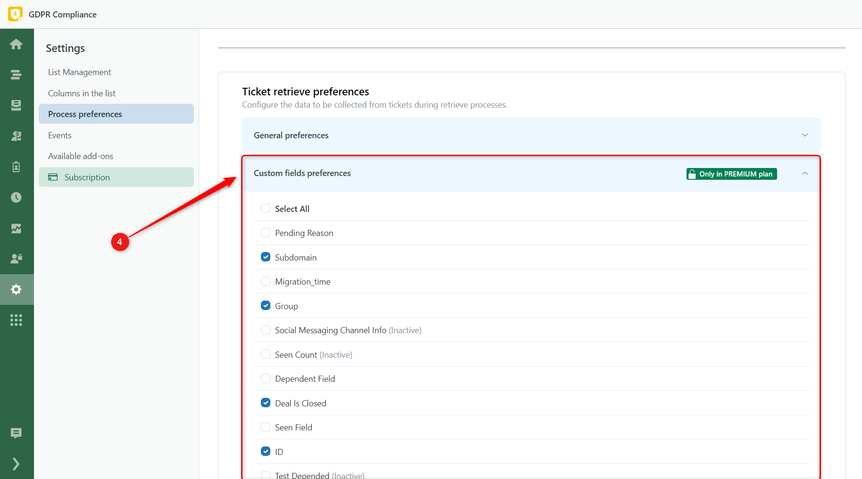Click the GDPR Compliance app logo
Image resolution: width=862 pixels, height=479 pixels.
tap(15, 14)
